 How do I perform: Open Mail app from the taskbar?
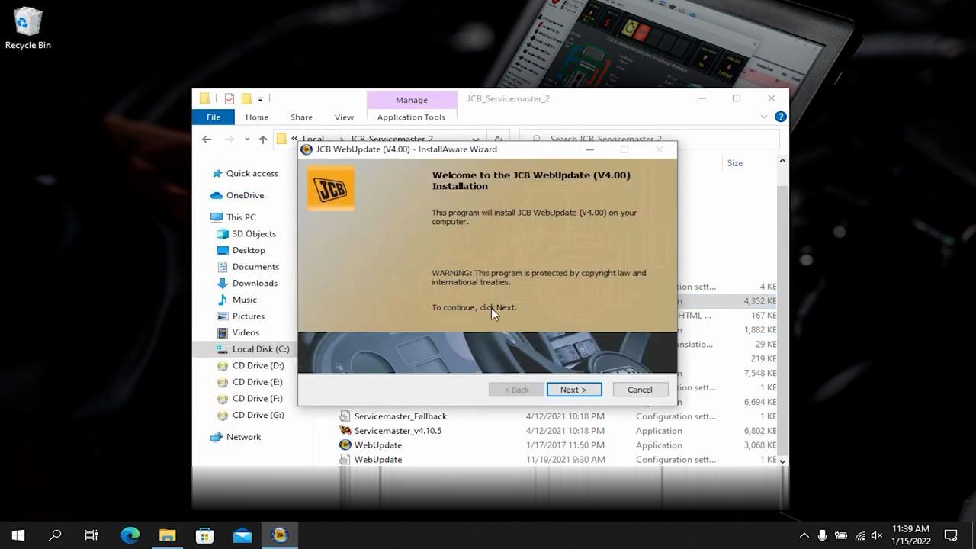point(242,535)
